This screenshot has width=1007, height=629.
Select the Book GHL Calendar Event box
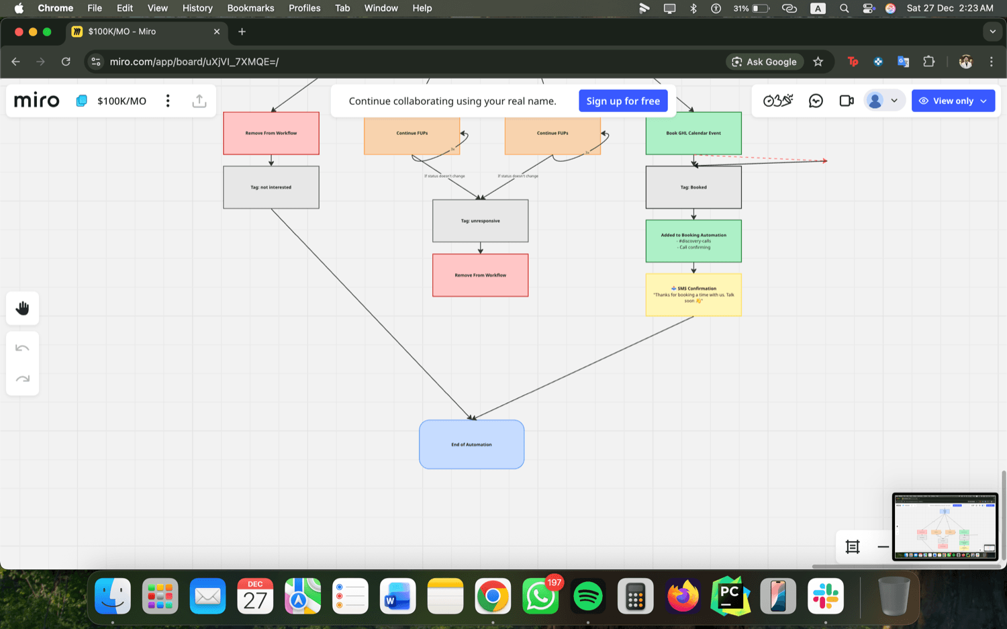pos(693,133)
